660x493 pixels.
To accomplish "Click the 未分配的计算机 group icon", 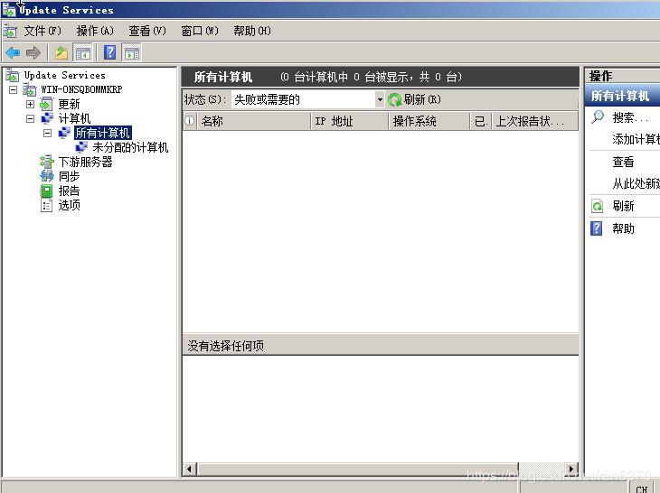I will click(x=80, y=147).
